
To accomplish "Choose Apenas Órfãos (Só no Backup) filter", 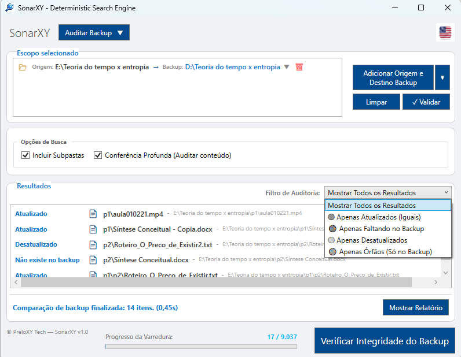I will coord(388,252).
